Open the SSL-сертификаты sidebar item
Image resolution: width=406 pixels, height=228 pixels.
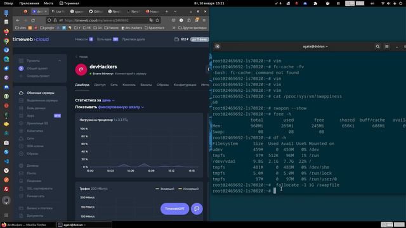(x=39, y=189)
